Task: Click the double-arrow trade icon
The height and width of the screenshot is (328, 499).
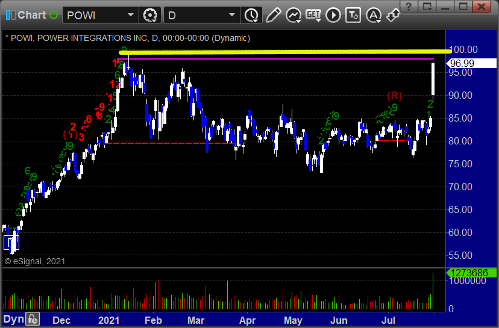Action: [x=393, y=15]
